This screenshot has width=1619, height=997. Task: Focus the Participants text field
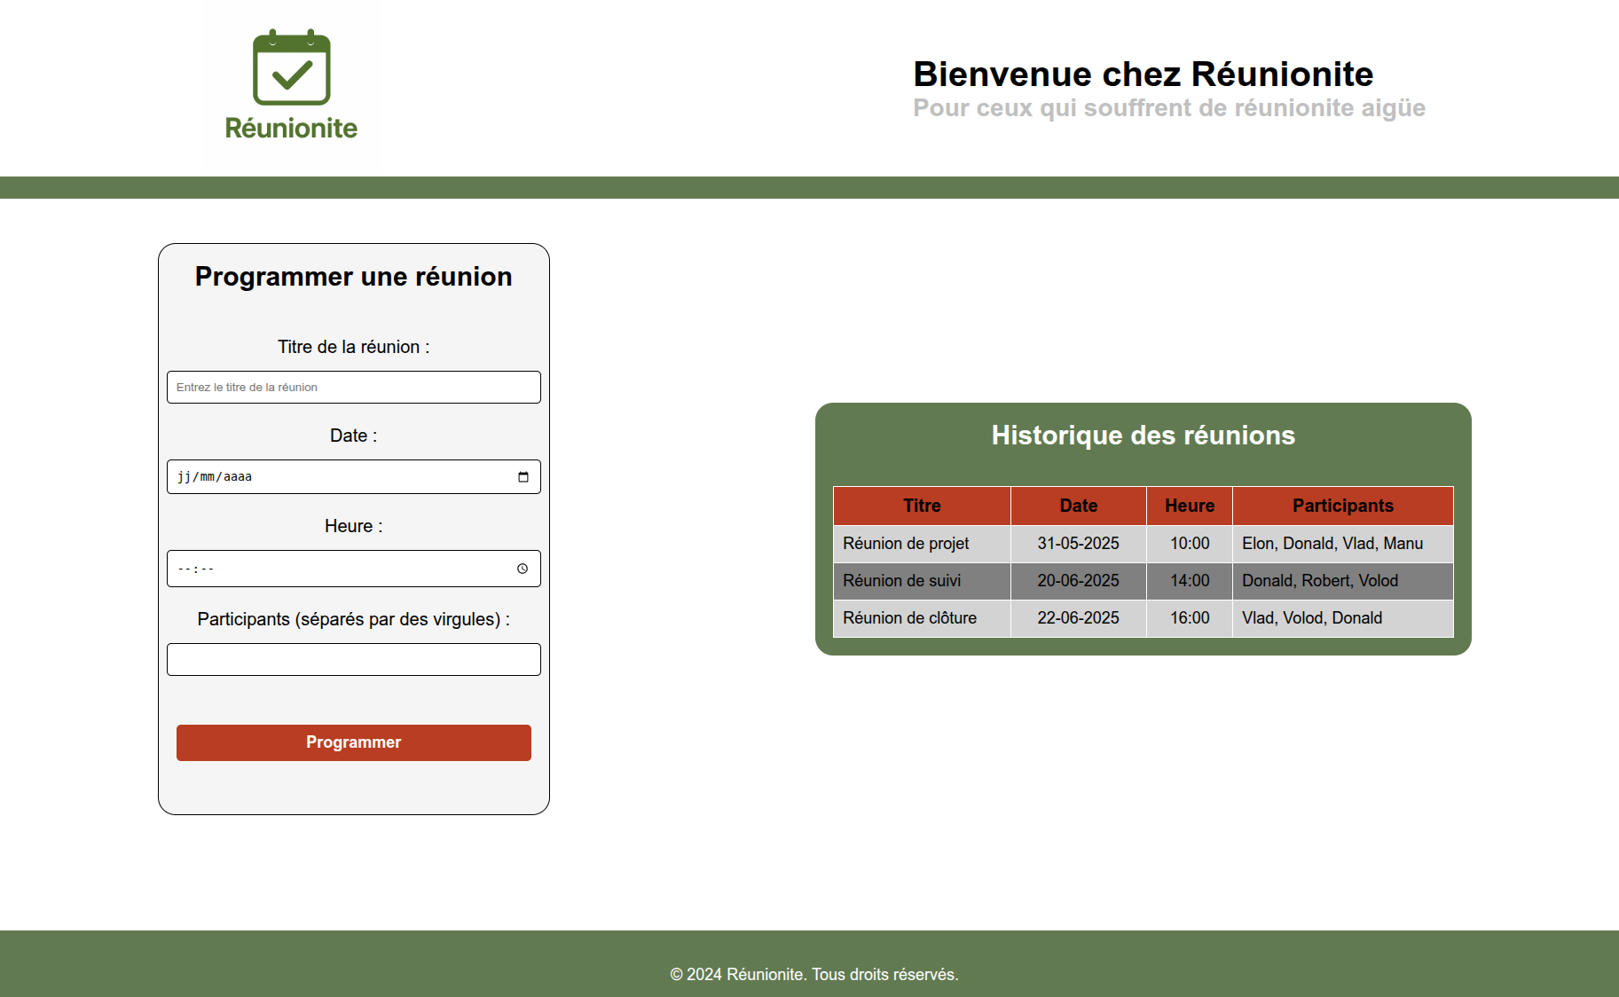(353, 660)
